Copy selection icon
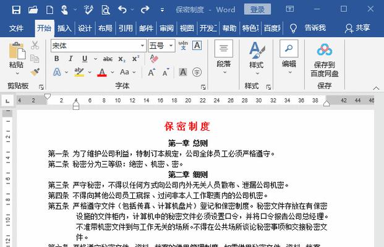 [x=35, y=59]
